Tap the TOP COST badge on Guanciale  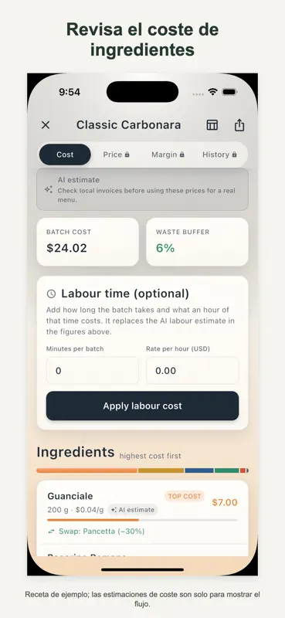coord(185,496)
